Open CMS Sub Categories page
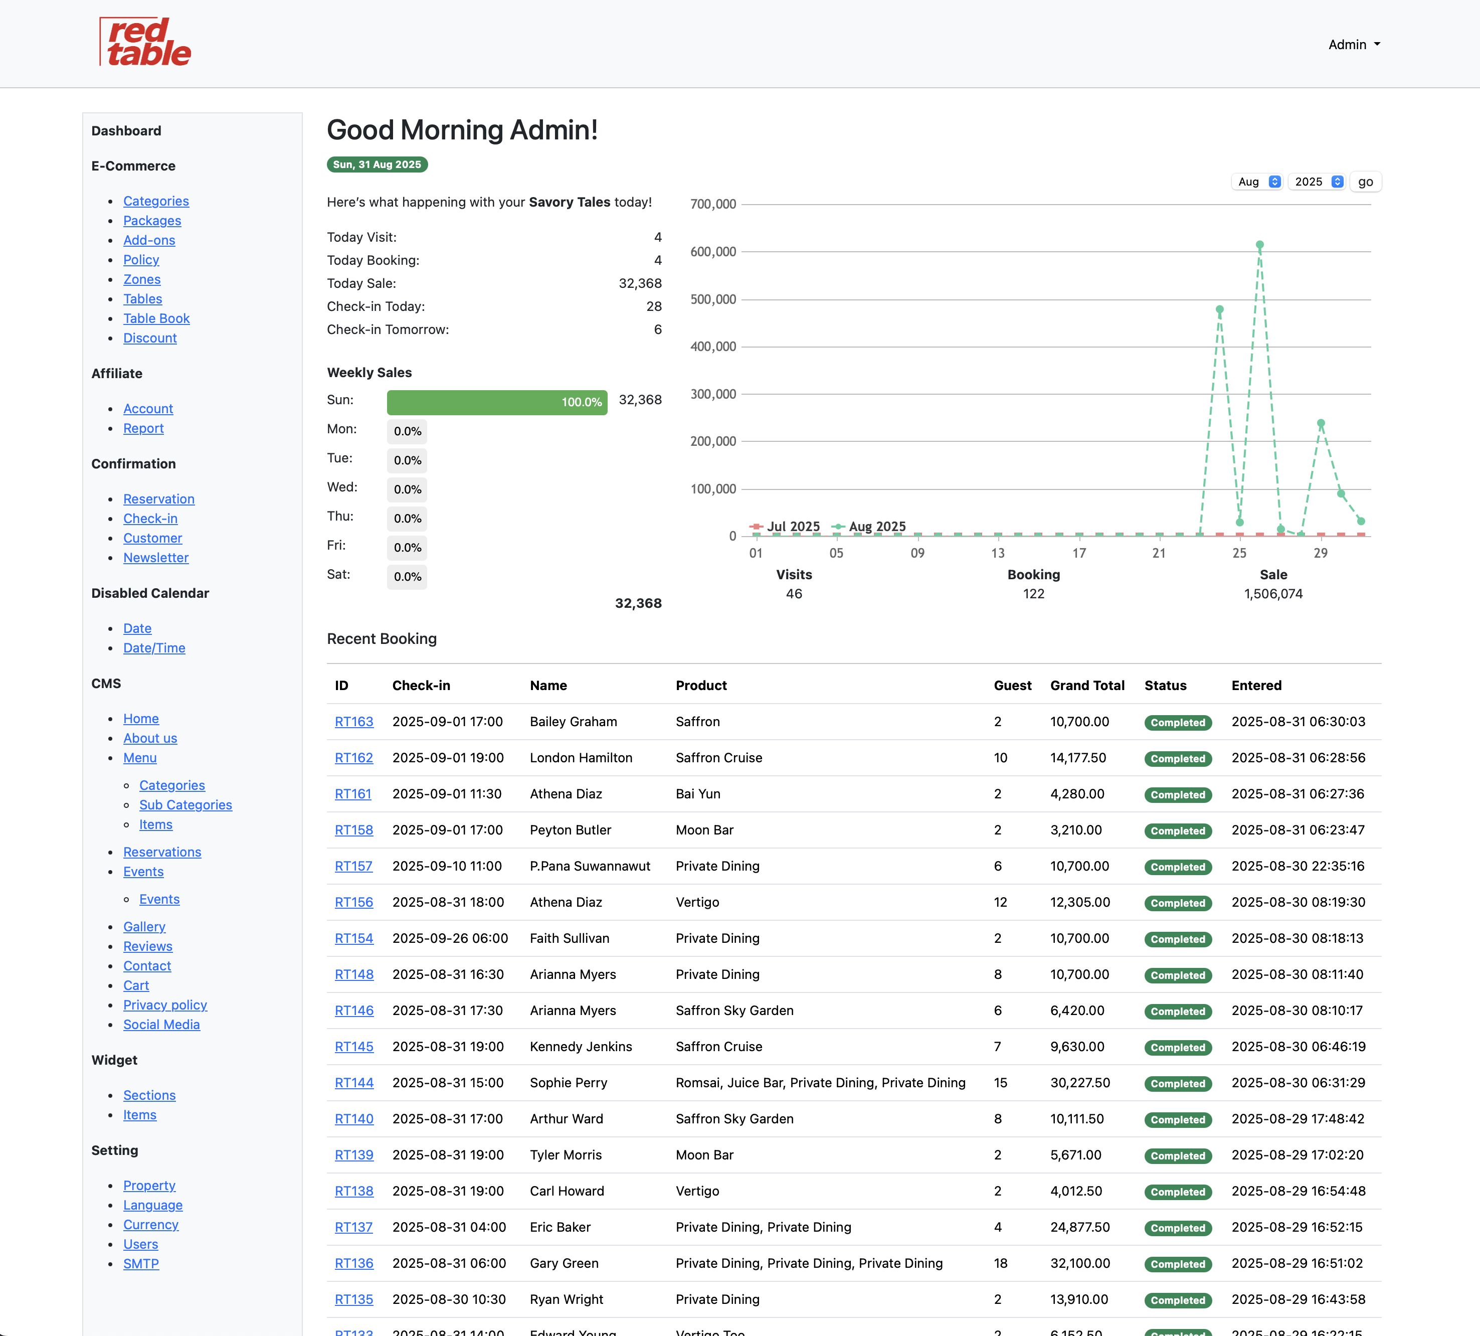 (x=186, y=805)
